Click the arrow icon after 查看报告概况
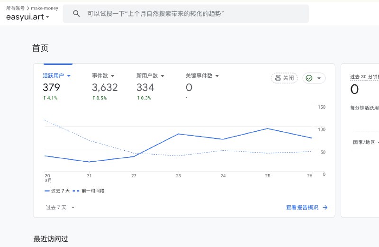The image size is (379, 247). coord(325,207)
